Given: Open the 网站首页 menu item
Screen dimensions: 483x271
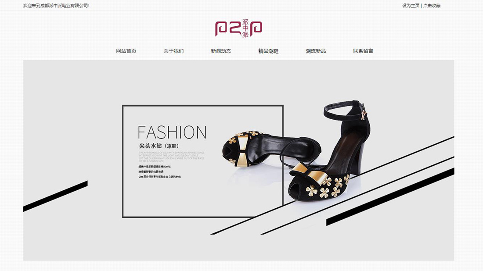Looking at the screenshot, I should [x=126, y=51].
